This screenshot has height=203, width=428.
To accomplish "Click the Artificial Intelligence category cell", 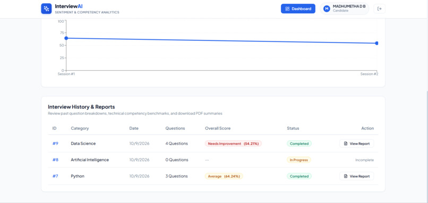I will (90, 160).
